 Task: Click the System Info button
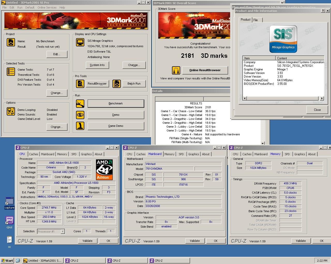point(97,65)
